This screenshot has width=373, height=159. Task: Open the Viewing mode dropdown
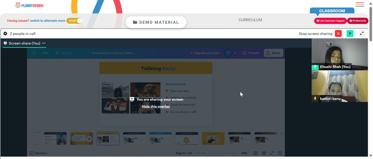tap(63, 53)
